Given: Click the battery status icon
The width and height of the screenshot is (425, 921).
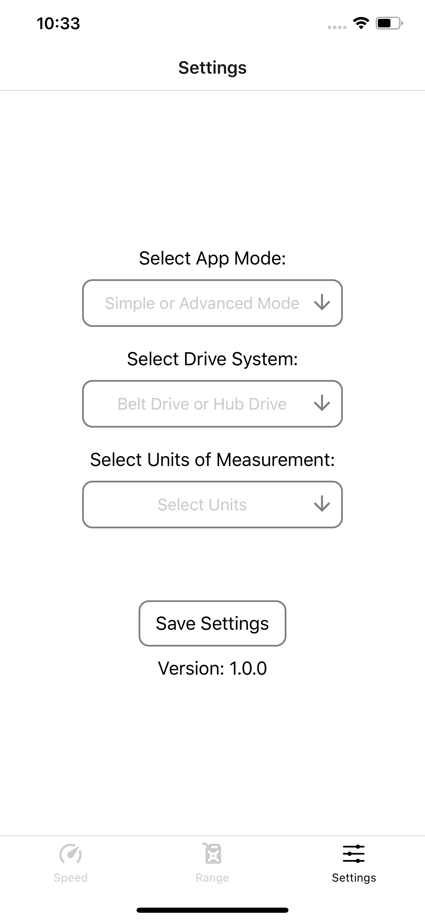Looking at the screenshot, I should (x=389, y=24).
